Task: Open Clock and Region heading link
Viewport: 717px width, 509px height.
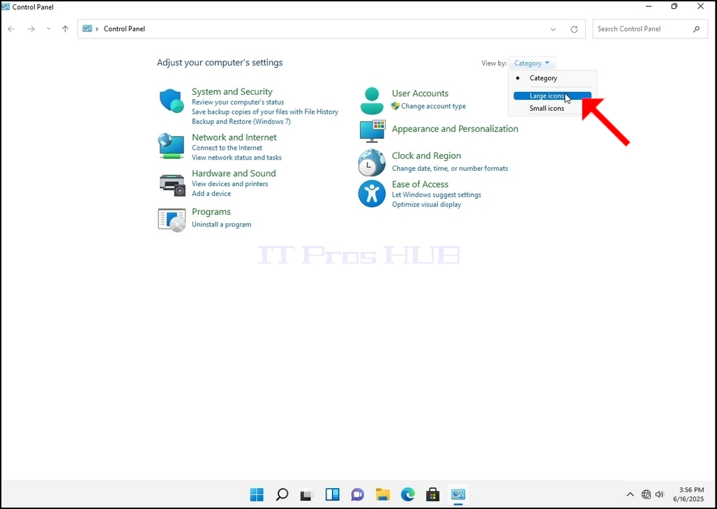Action: point(426,156)
